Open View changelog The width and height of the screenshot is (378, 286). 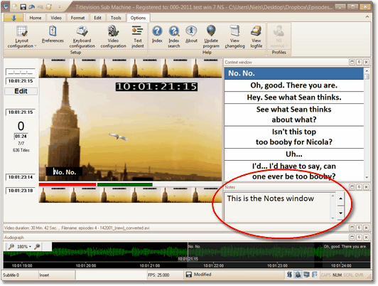(234, 36)
